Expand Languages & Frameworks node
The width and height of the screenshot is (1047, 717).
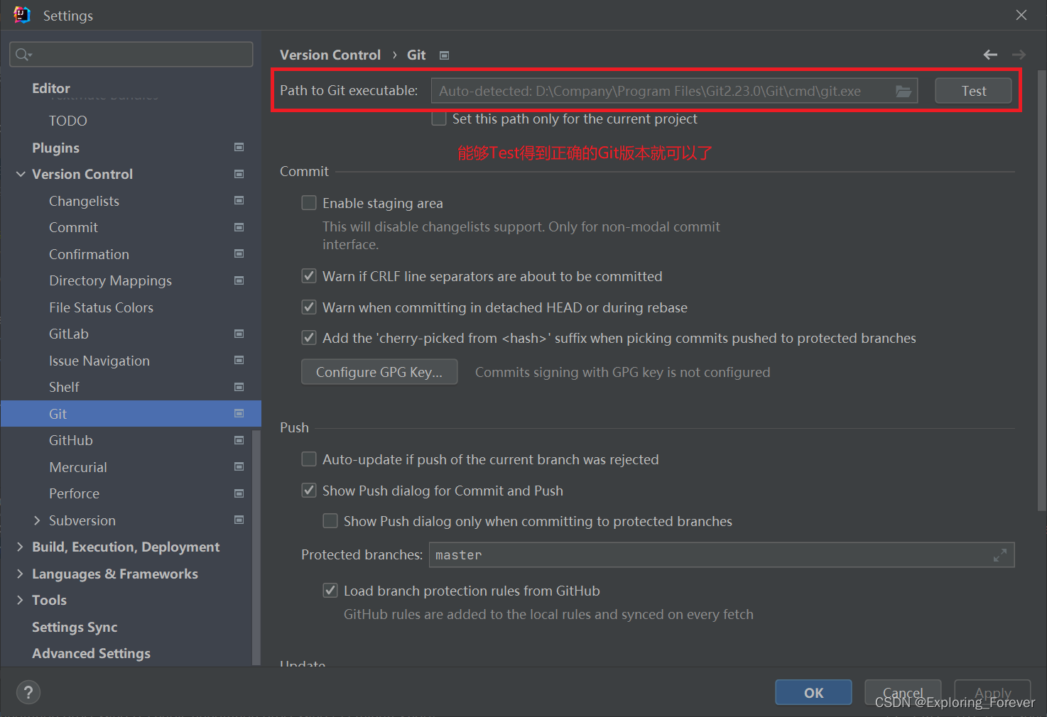point(20,574)
